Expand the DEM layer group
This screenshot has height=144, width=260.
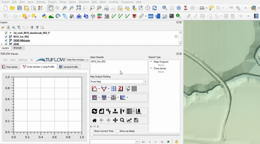[2, 44]
